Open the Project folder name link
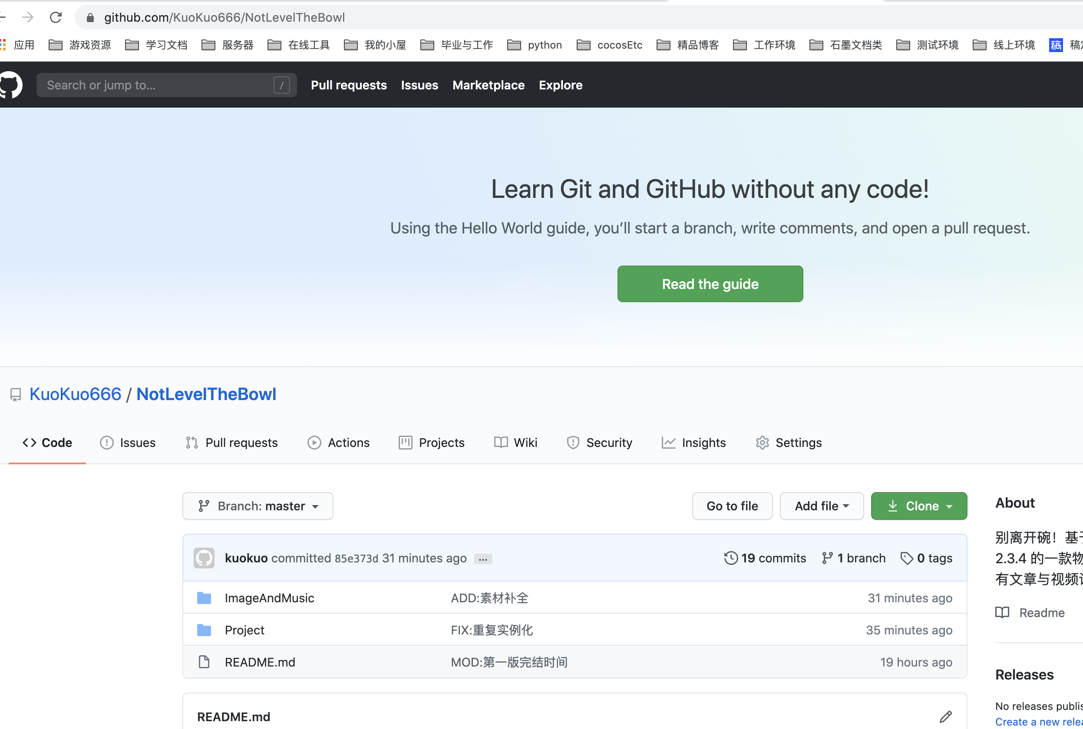 pos(244,630)
